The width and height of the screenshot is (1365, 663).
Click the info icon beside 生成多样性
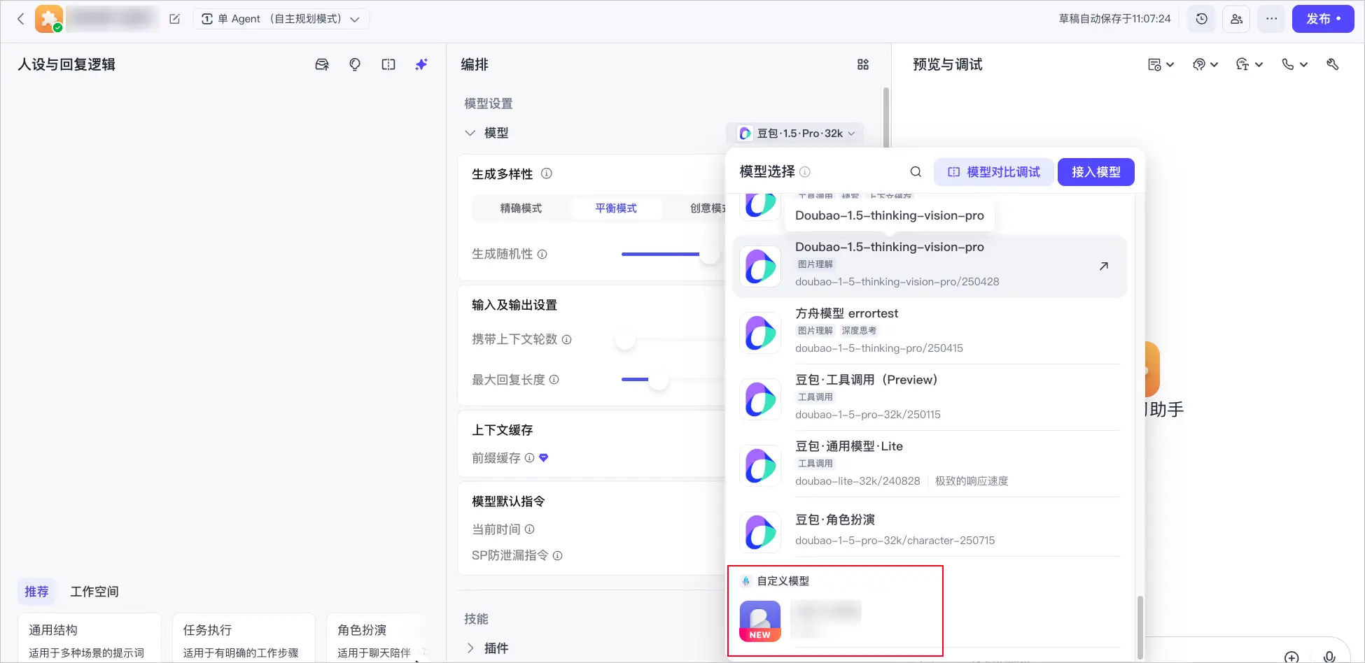pyautogui.click(x=547, y=173)
